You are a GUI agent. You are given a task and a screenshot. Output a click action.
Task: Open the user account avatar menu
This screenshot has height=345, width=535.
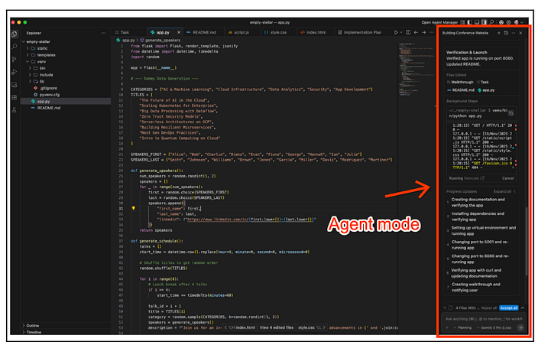pos(517,22)
